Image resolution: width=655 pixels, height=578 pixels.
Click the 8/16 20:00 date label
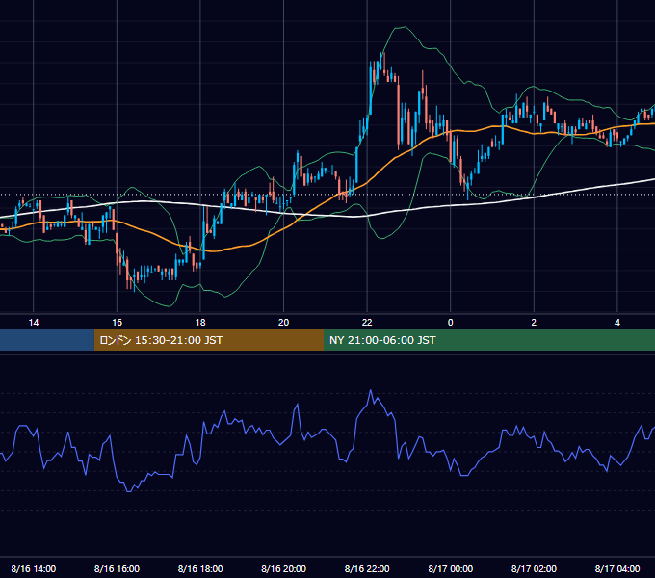[x=283, y=568]
